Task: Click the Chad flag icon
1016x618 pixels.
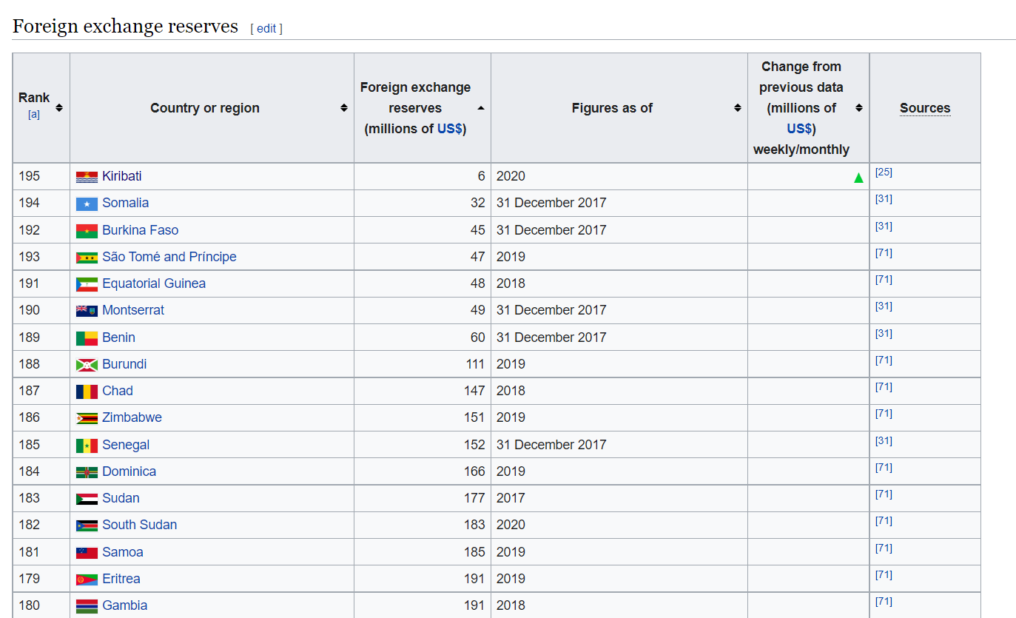Action: tap(87, 392)
